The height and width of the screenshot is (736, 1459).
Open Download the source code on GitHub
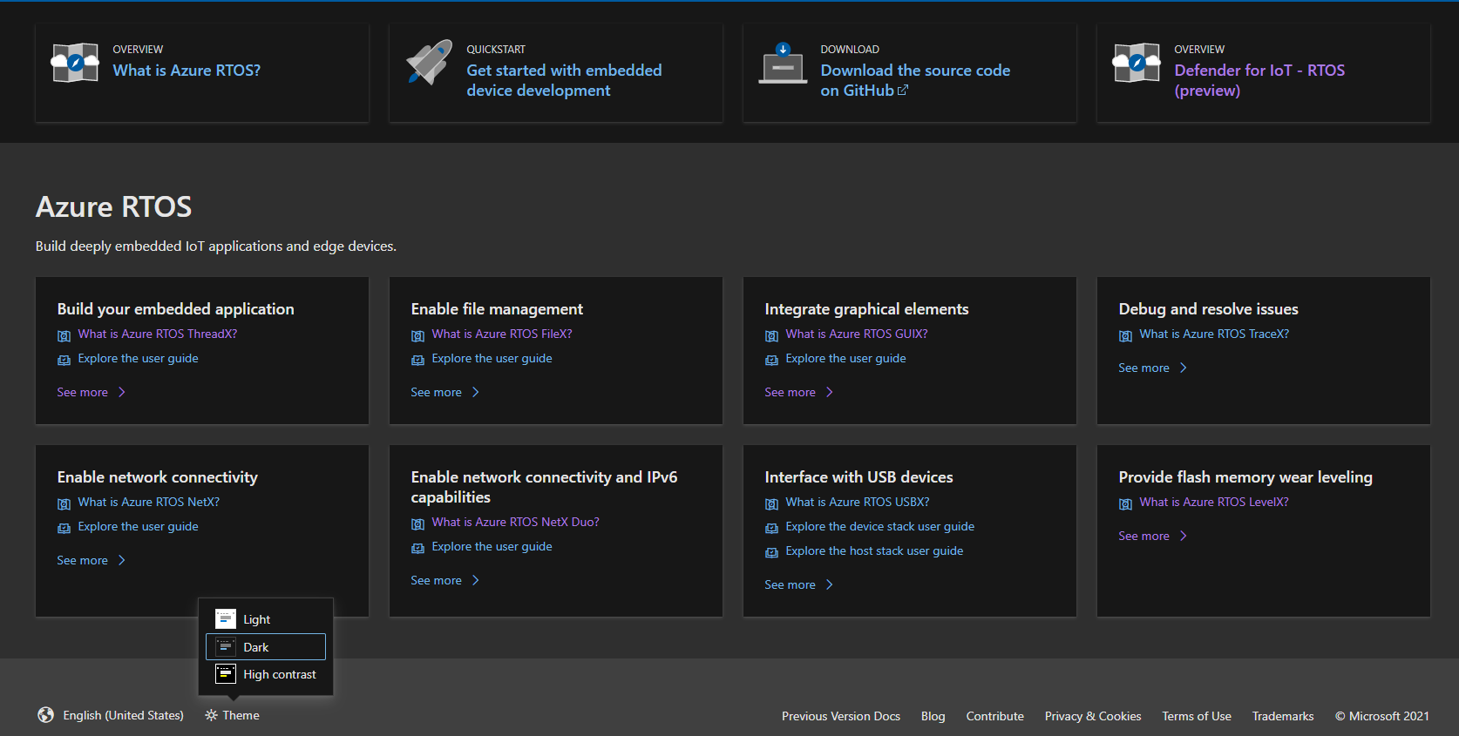click(x=915, y=80)
